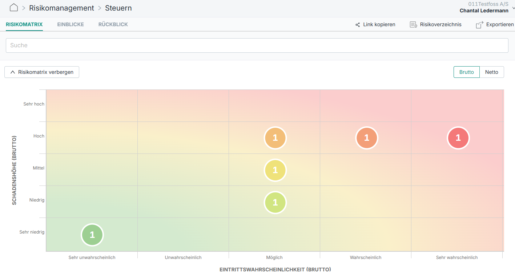Open the Rückblick tab
The width and height of the screenshot is (515, 275).
(113, 24)
